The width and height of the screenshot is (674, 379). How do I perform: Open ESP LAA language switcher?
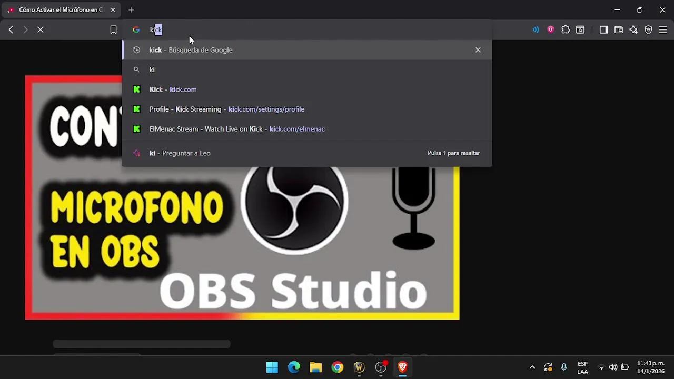(582, 367)
